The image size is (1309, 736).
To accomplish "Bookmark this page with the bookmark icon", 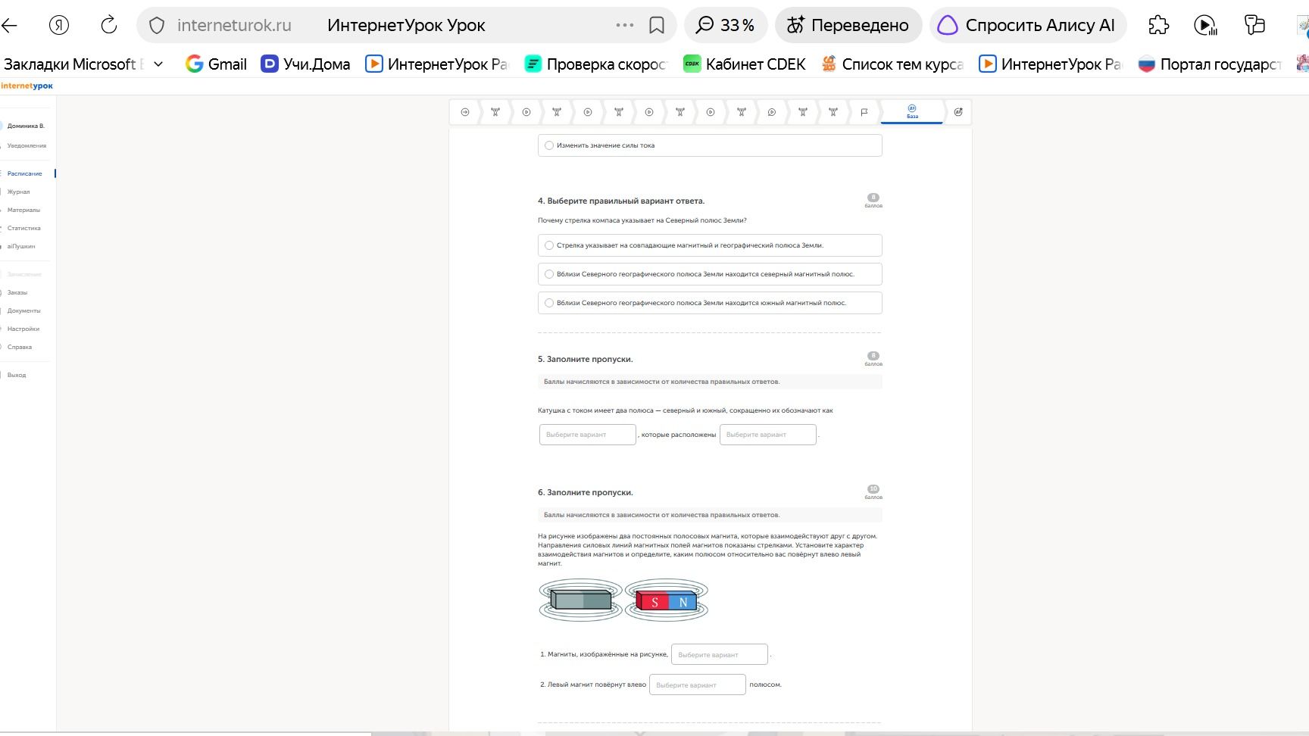I will click(x=657, y=26).
